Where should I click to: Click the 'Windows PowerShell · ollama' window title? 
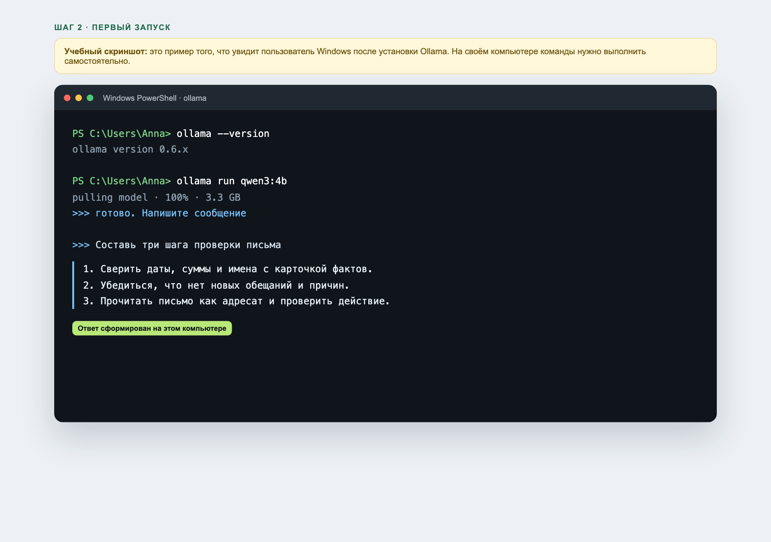(x=155, y=98)
